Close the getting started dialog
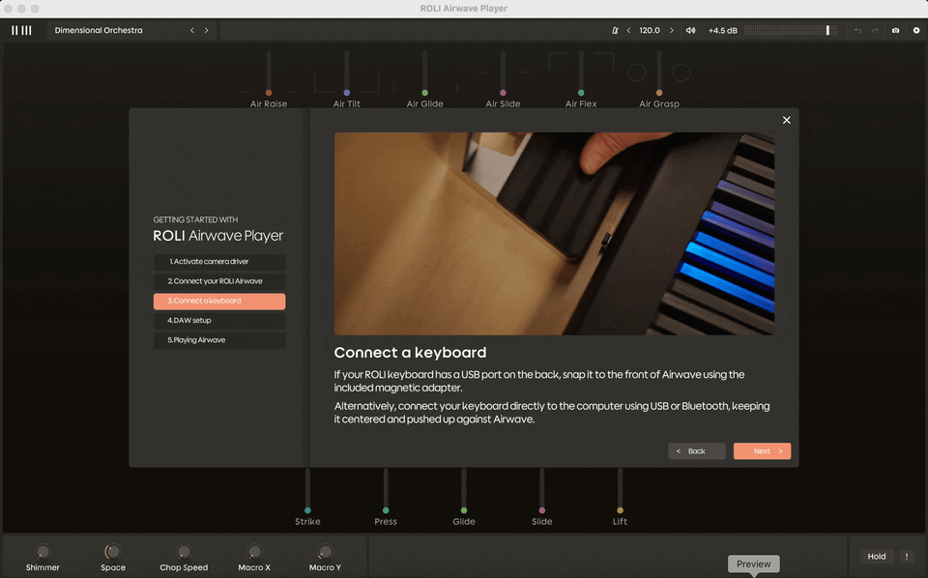 pyautogui.click(x=787, y=120)
